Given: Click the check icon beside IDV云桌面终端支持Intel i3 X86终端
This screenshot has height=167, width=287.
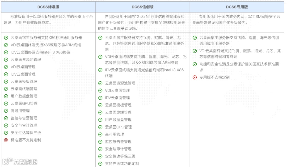Looking at the screenshot, I should click(6, 52).
